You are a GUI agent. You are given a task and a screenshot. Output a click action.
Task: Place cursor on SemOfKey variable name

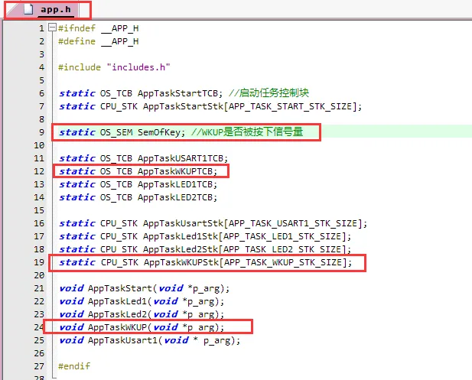161,132
